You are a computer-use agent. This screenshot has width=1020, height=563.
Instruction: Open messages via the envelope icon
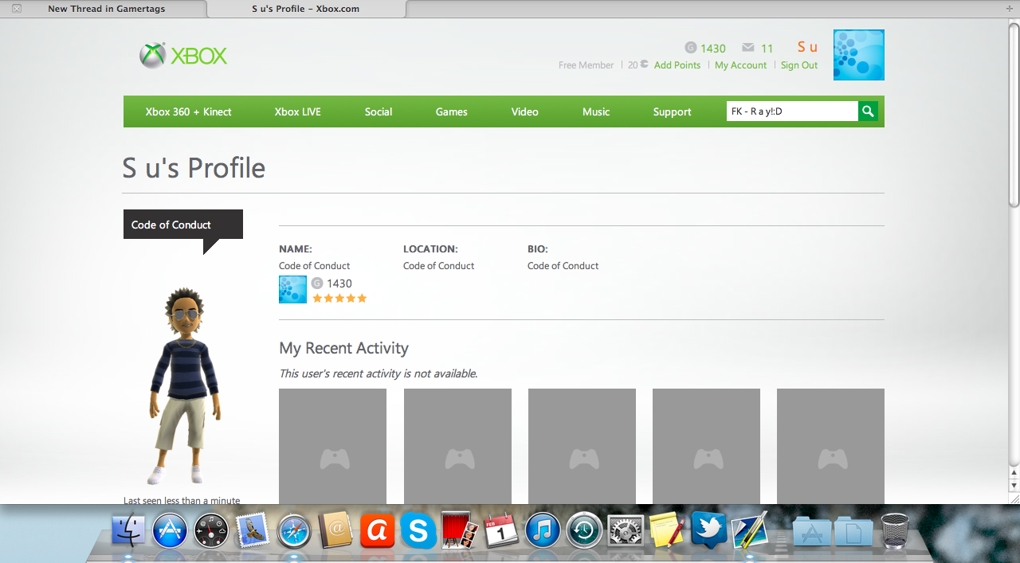click(747, 47)
